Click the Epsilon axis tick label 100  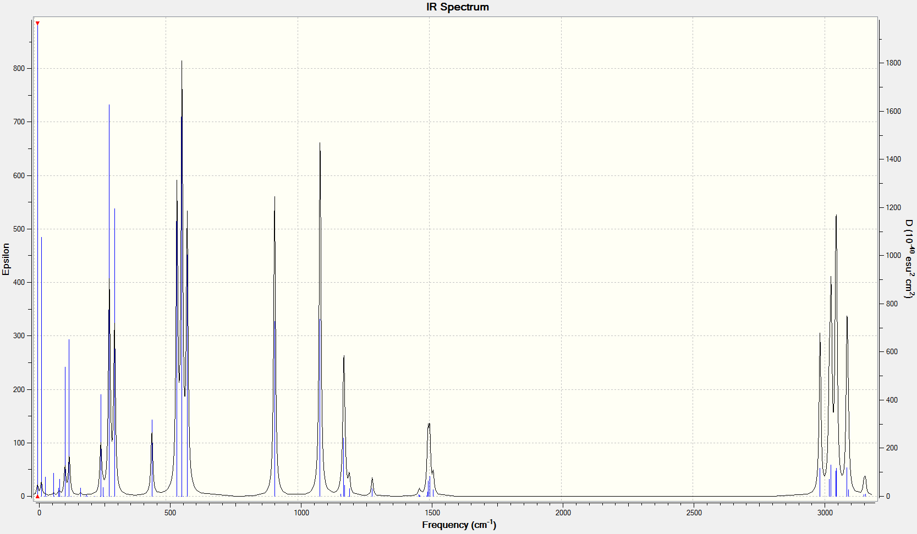pos(19,443)
